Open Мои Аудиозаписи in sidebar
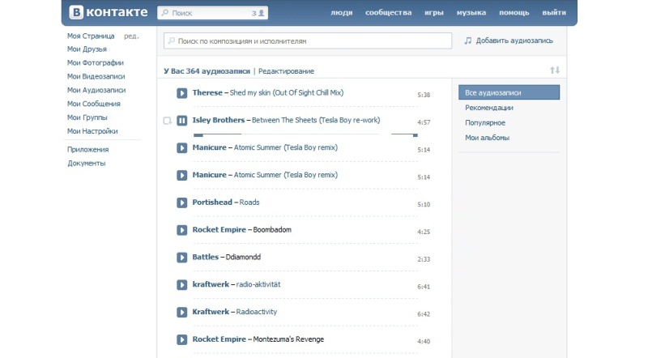Screen dimensions: 648x358 click(x=96, y=90)
